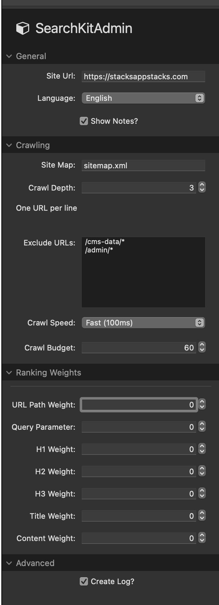Click the Crawl Depth stepper arrows
This screenshot has width=219, height=605.
(x=202, y=188)
